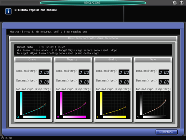Click Ciano 'Ton.med.ripr.(risp.targ)' label
The height and width of the screenshot is (140, 186).
[x=33, y=89]
